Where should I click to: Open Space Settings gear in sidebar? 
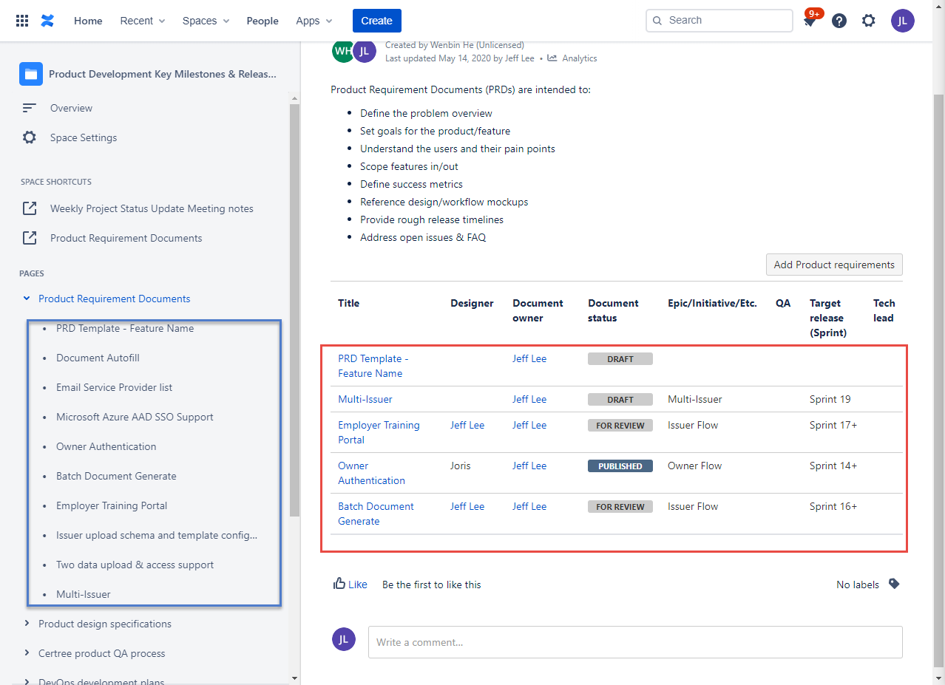tap(30, 137)
